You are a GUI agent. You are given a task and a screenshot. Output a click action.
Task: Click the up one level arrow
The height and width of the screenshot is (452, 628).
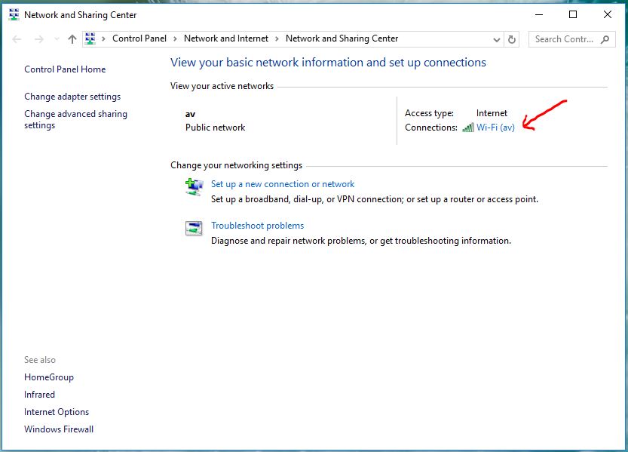coord(72,39)
